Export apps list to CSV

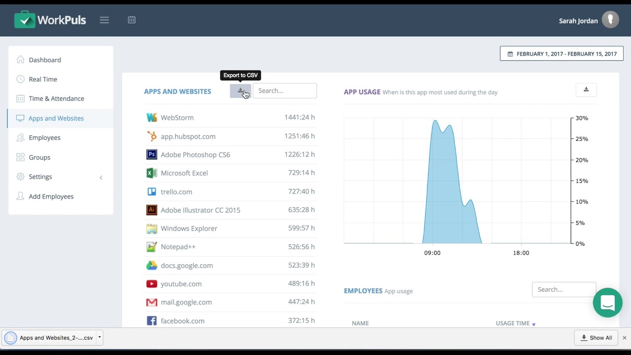coord(241,91)
